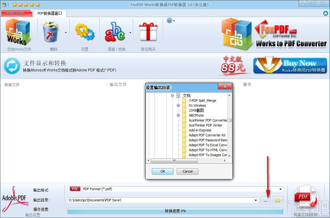Open the dropdown arrow beside Delete
Viewport: 330px width, 218px height.
[x=66, y=32]
